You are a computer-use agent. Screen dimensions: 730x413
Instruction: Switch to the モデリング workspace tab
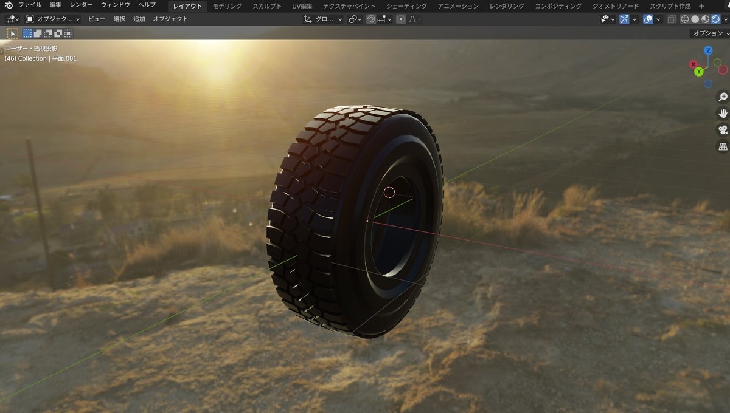(x=227, y=6)
